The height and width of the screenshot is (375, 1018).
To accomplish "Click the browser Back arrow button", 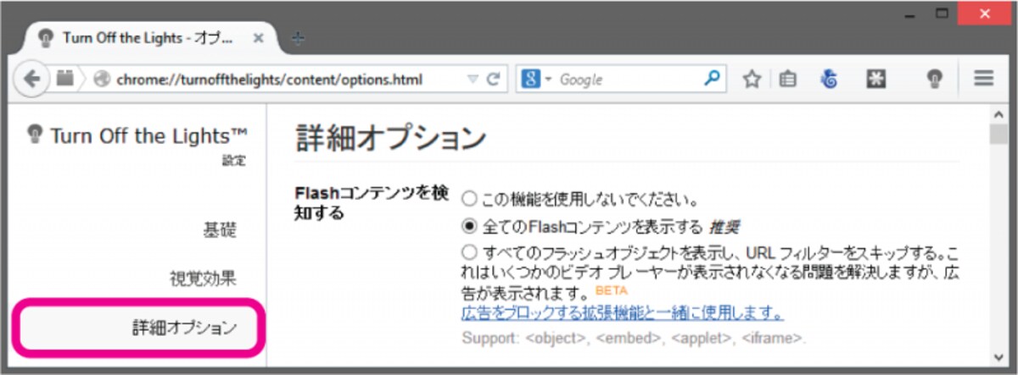I will point(32,79).
